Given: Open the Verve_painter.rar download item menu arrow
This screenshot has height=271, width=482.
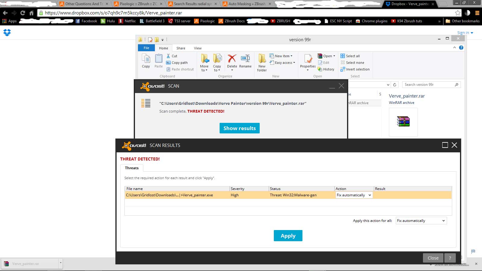Looking at the screenshot, I should tap(61, 263).
